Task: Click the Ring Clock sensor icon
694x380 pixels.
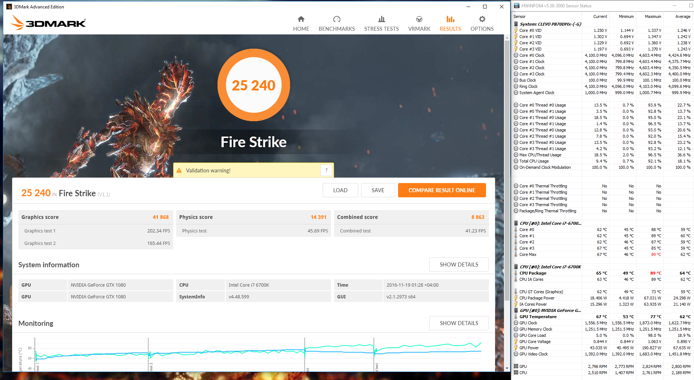Action: [516, 86]
